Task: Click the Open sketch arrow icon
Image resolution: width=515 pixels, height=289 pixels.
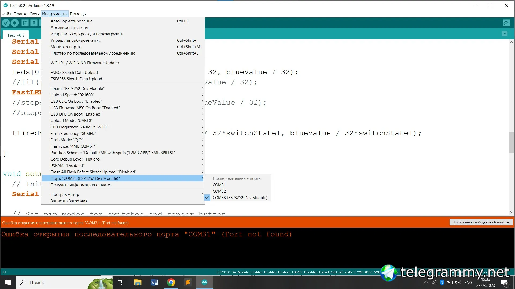Action: coord(34,23)
